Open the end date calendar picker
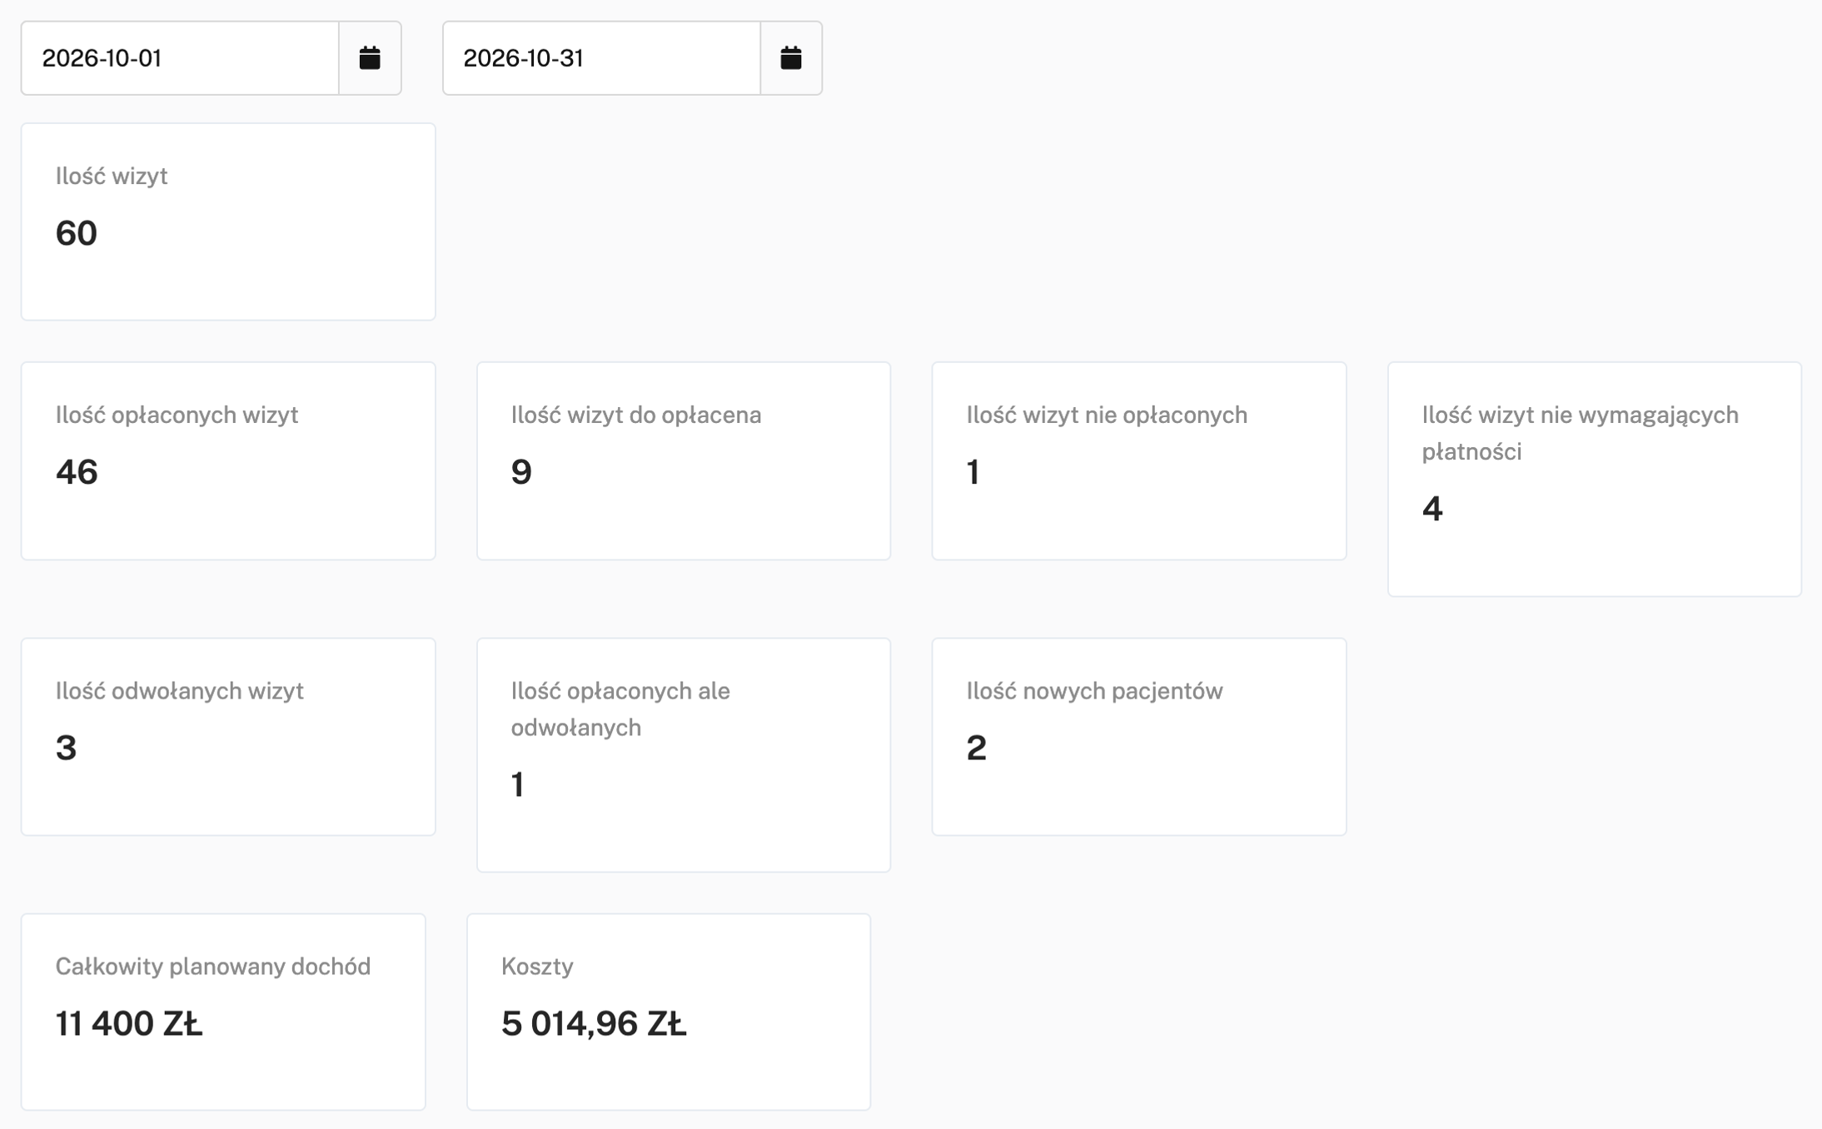 tap(791, 58)
